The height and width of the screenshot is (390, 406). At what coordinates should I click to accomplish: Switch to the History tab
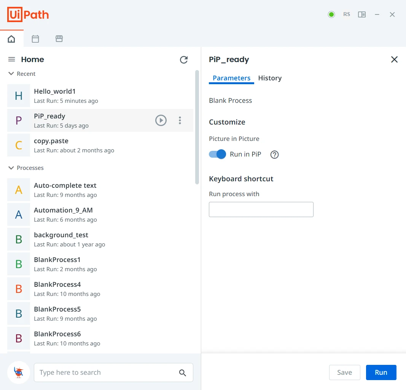coord(270,78)
